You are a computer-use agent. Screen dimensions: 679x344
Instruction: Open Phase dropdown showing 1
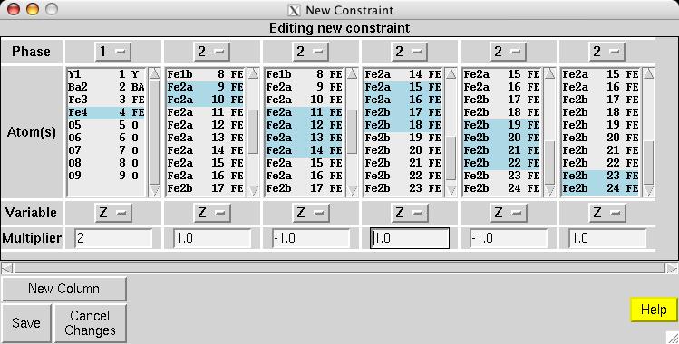(x=112, y=52)
